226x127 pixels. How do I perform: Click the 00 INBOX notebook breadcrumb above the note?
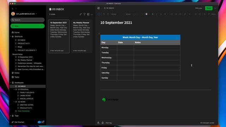coord(109,8)
